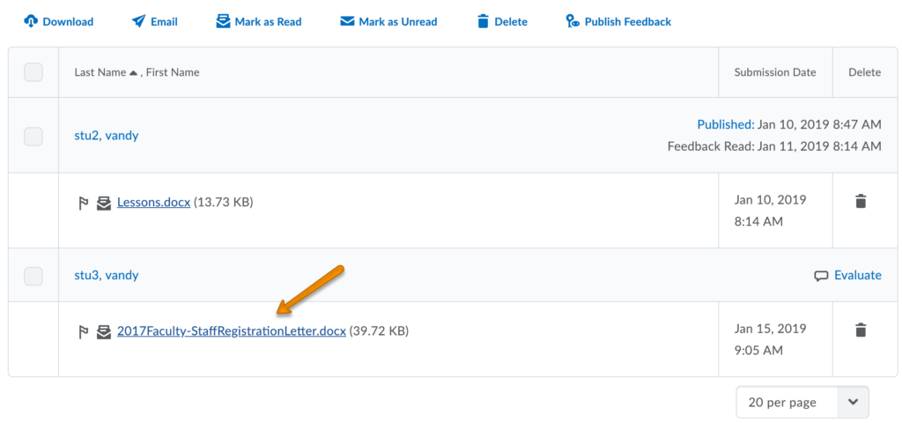Sort by Last Name column header
Viewport: 902px width, 423px height.
[x=100, y=72]
